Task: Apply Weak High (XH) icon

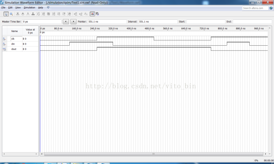Action: click(43, 14)
